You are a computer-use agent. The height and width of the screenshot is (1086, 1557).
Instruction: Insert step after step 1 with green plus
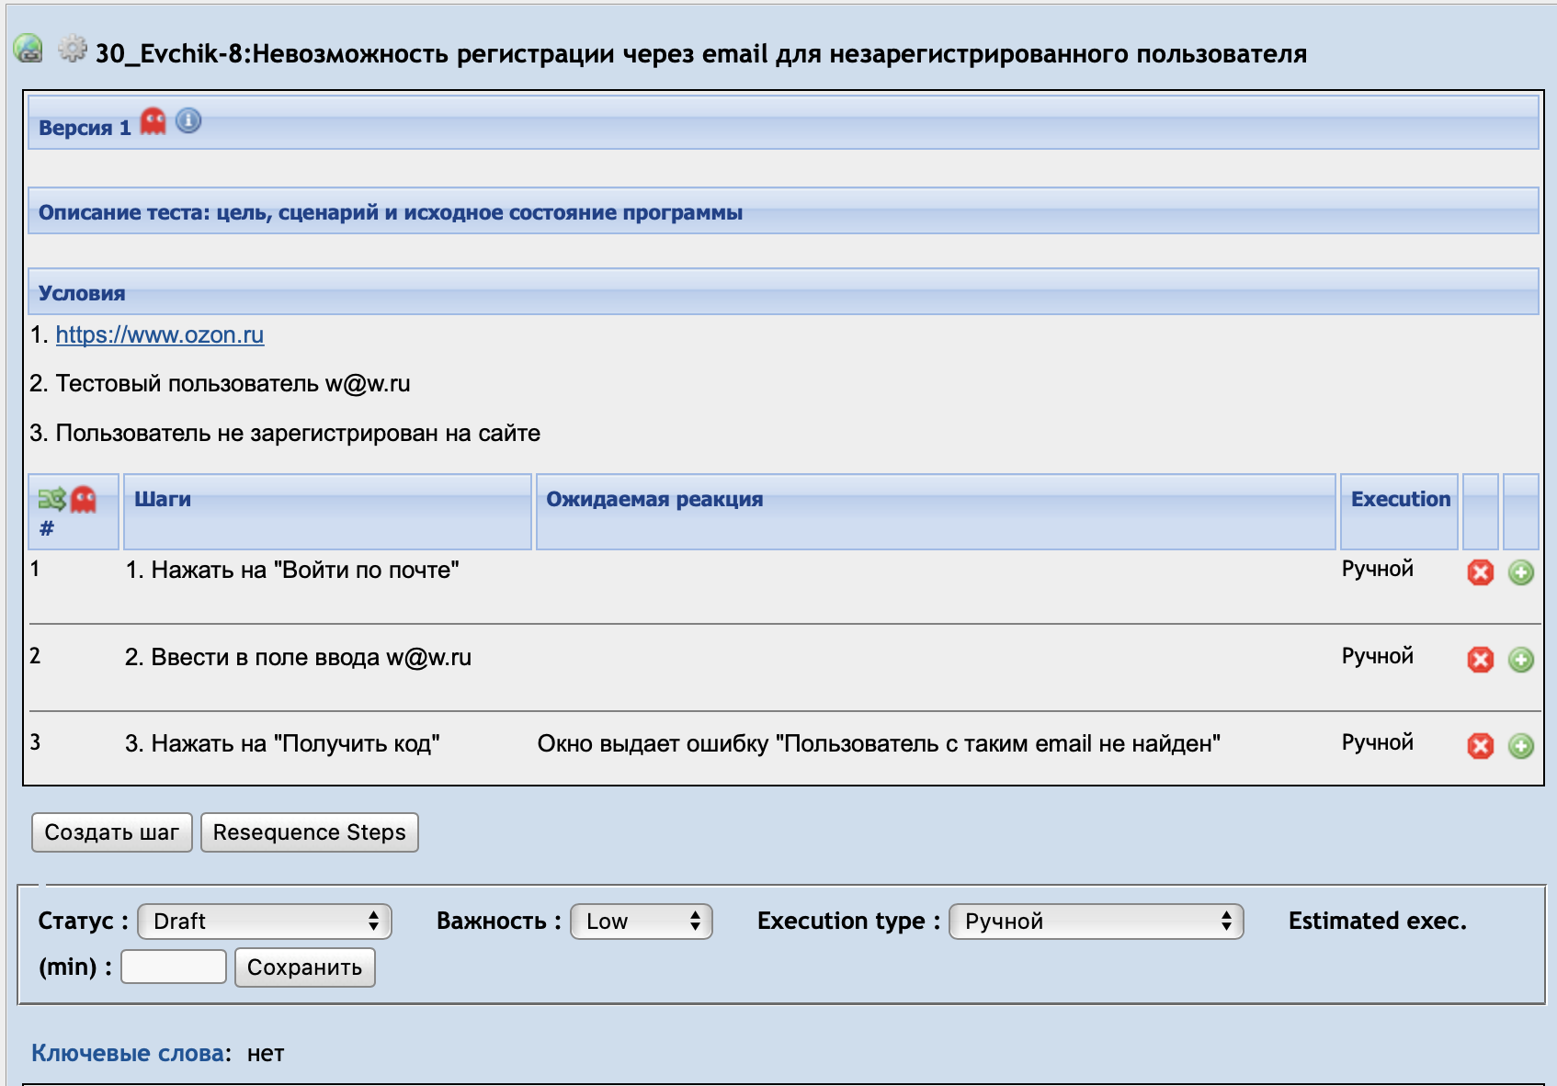point(1521,572)
